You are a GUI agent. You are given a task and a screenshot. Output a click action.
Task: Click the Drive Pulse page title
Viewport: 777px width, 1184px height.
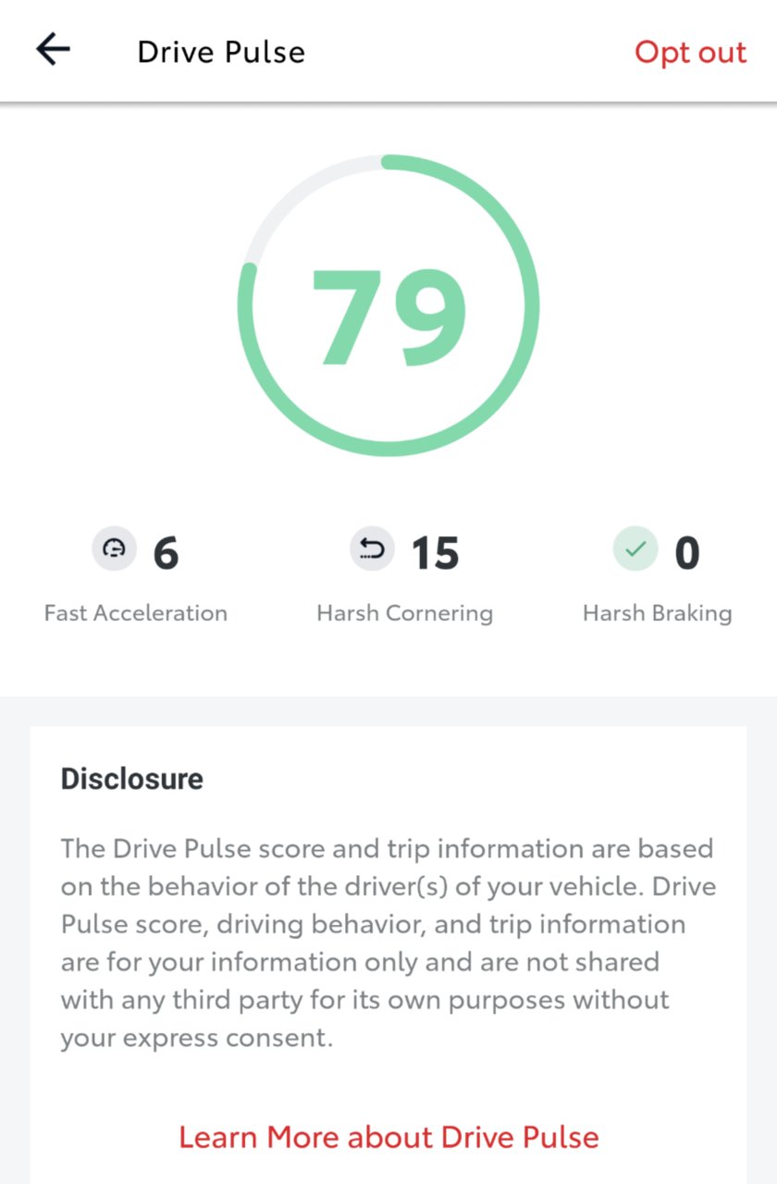click(221, 52)
